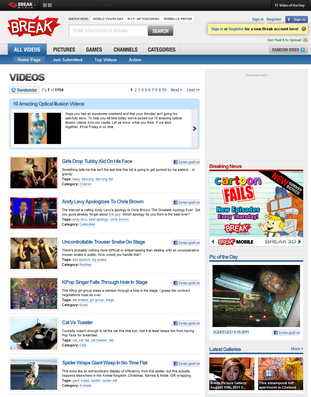Click Facebook like for KPop Singer video

click(186, 283)
